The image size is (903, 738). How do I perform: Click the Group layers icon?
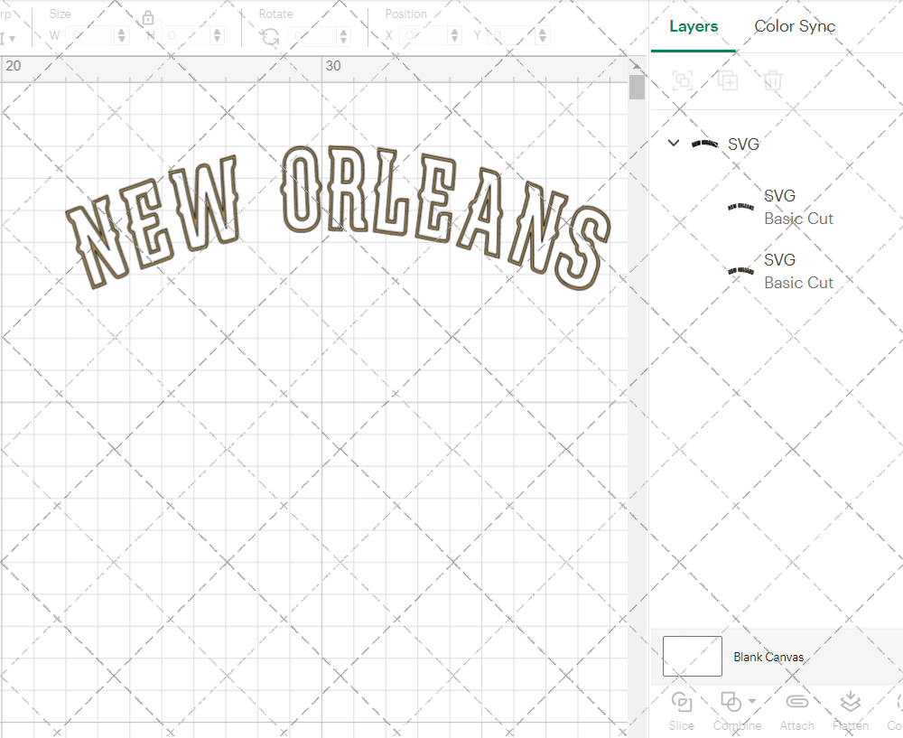(683, 80)
